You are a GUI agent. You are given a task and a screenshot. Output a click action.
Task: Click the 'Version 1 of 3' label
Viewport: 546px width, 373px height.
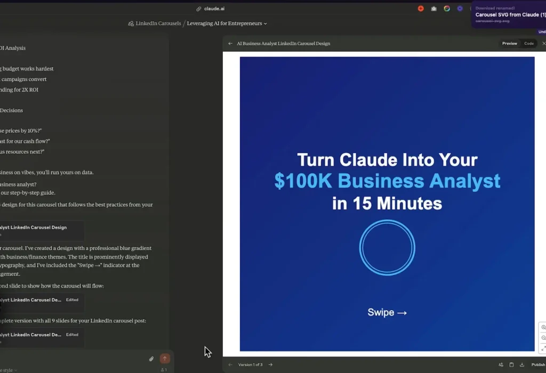(251, 364)
